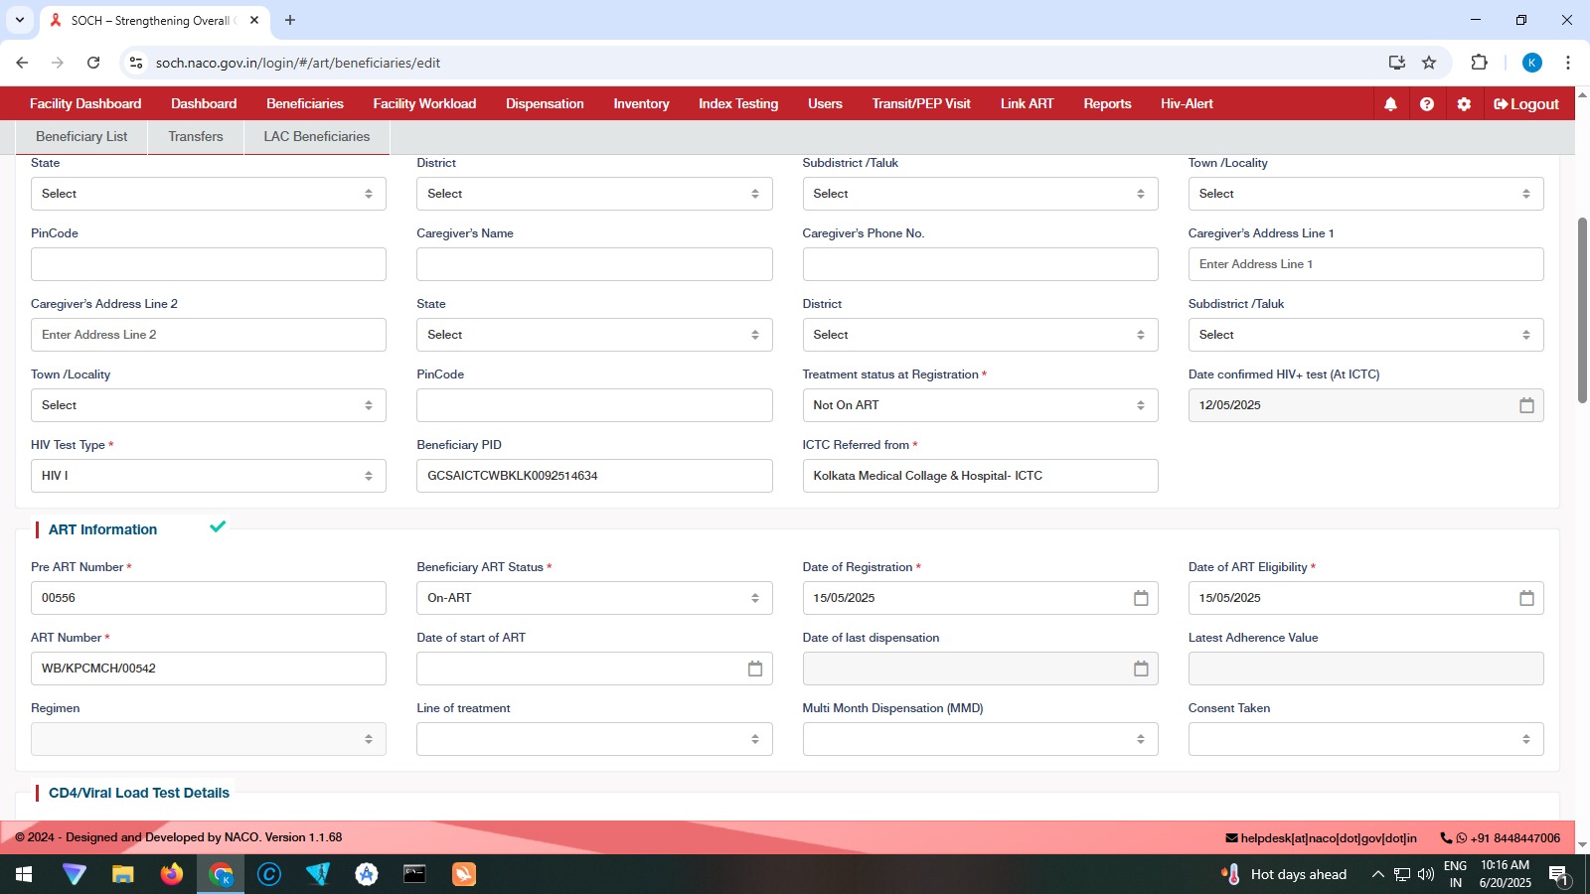Open the Line of treatment dropdown
Viewport: 1590px width, 894px height.
coord(594,739)
